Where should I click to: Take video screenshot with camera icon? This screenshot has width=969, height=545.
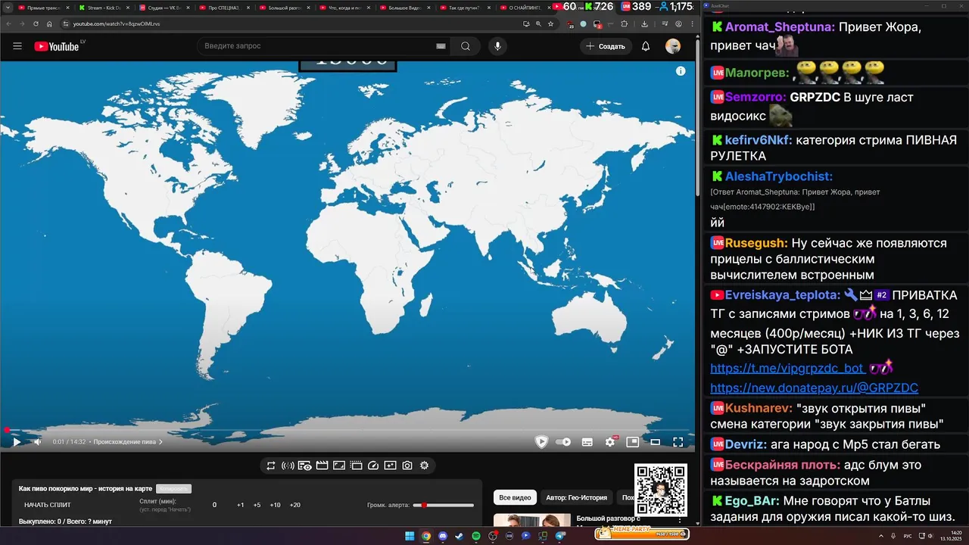[407, 466]
